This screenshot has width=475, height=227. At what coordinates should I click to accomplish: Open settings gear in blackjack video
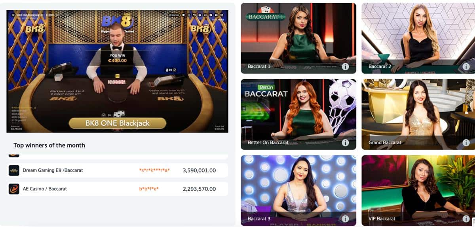click(211, 15)
